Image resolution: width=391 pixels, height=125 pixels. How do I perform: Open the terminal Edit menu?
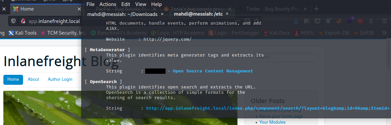click(x=126, y=4)
